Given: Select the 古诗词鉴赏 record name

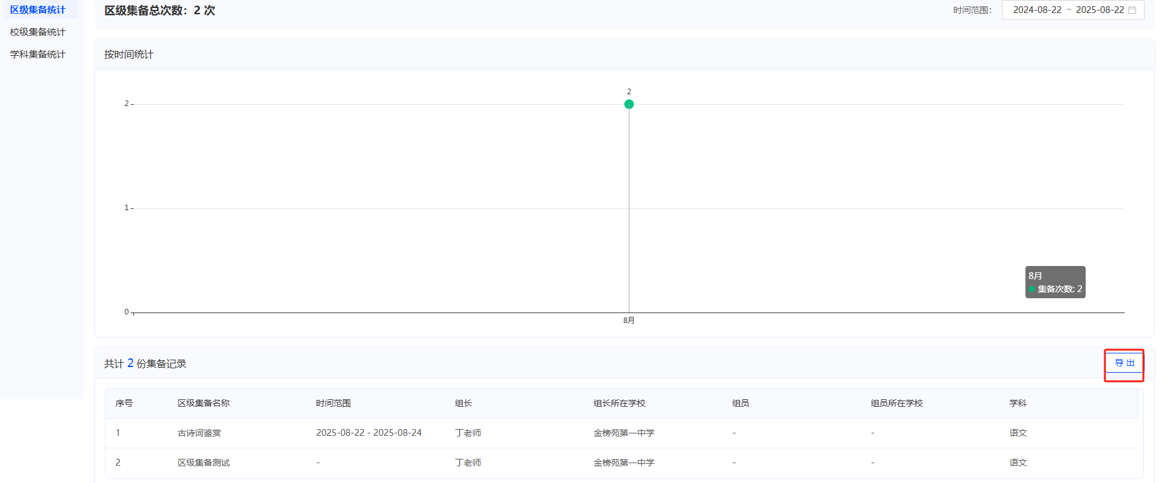Looking at the screenshot, I should coord(199,433).
